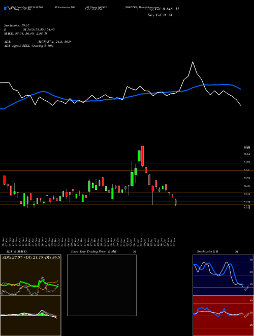Select the 61.5 price axis label

[246, 170]
